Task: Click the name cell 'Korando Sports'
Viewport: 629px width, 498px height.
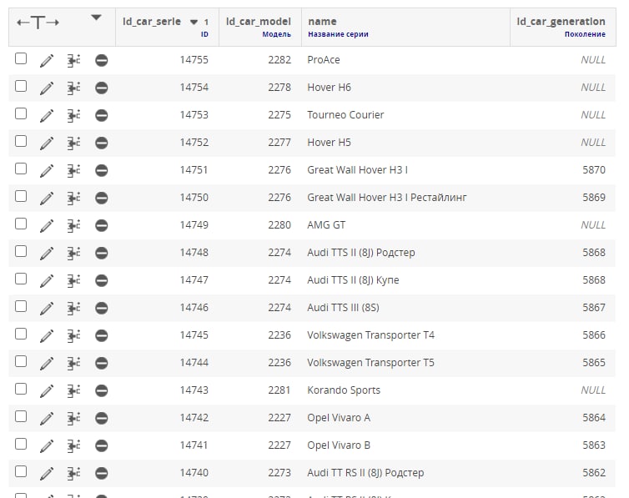Action: 344,390
